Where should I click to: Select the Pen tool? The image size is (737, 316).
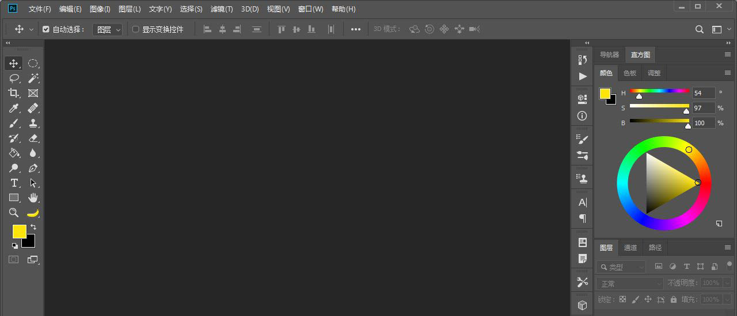(x=33, y=168)
